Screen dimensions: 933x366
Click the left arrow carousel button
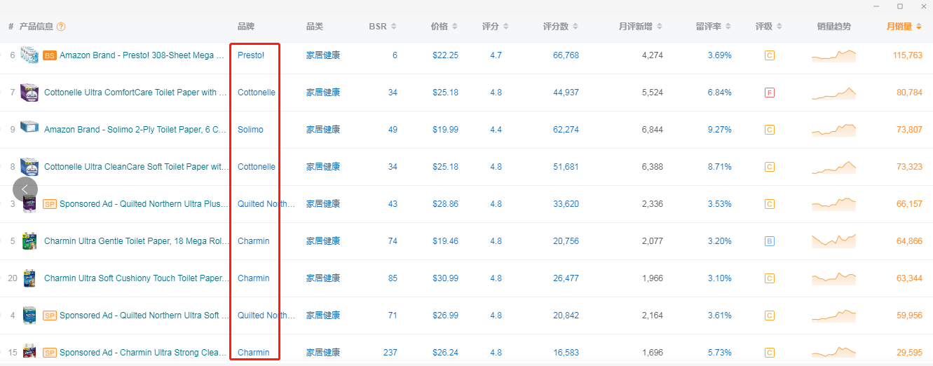click(x=25, y=189)
